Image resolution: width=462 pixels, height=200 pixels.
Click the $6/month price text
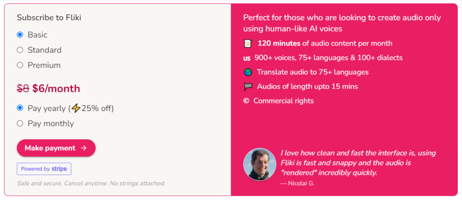[x=56, y=89]
